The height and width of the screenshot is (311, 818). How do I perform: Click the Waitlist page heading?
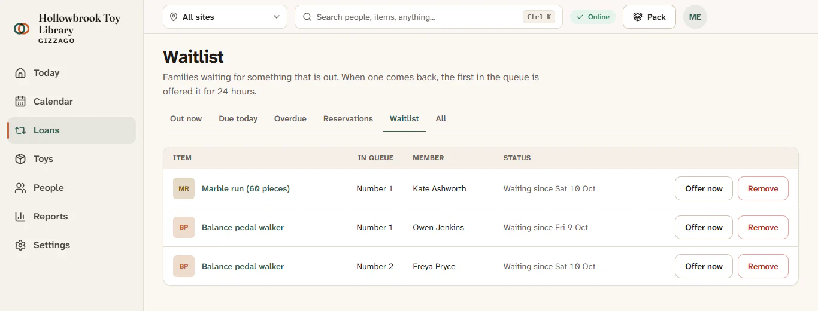(x=193, y=57)
